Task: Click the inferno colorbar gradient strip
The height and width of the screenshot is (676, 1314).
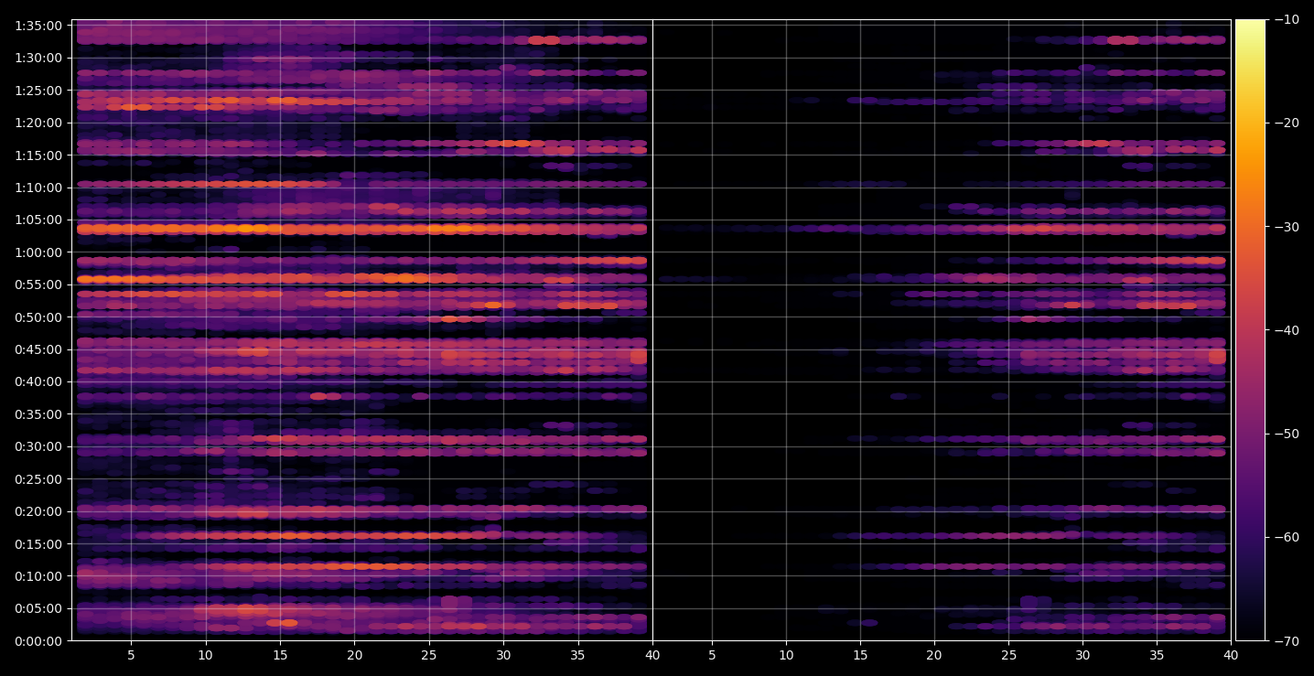Action: pos(1250,330)
